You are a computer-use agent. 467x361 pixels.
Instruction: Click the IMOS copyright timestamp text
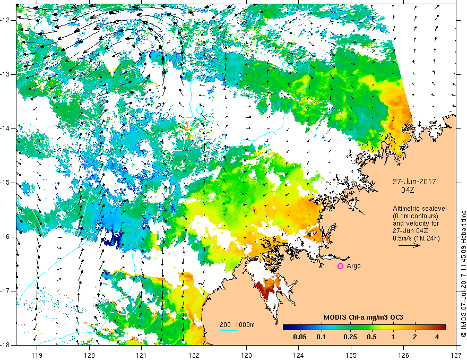463,273
